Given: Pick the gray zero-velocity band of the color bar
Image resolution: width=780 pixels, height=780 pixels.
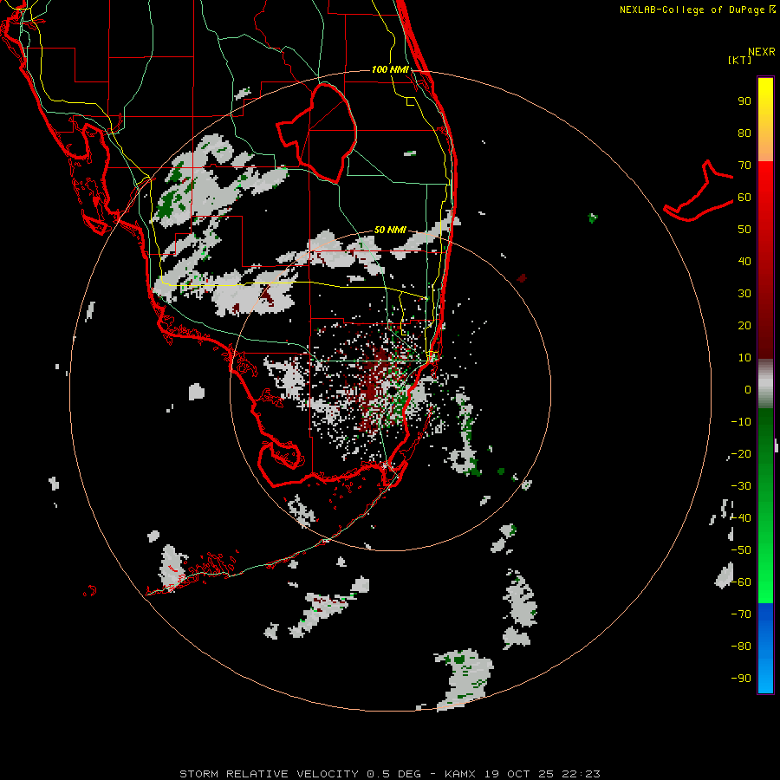Looking at the screenshot, I should click(x=765, y=386).
